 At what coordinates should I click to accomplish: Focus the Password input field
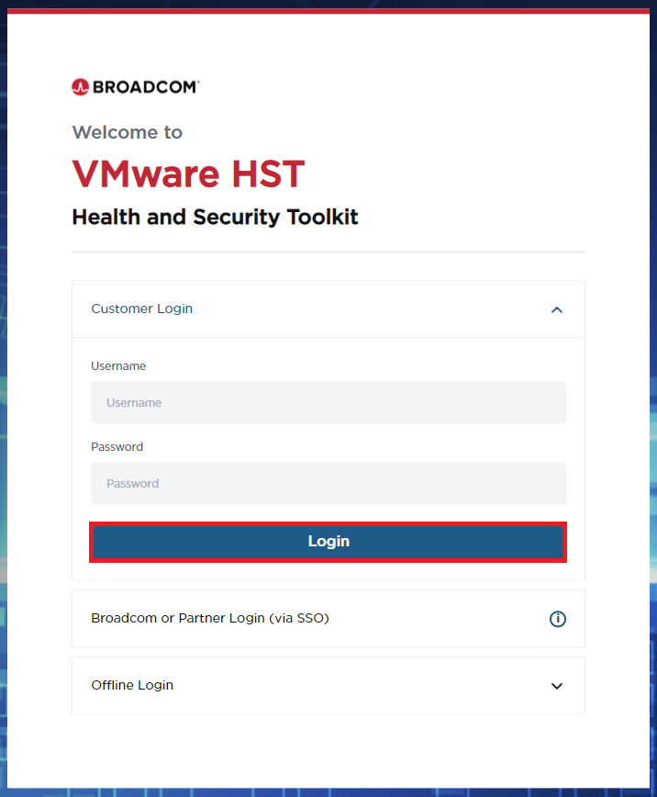328,483
